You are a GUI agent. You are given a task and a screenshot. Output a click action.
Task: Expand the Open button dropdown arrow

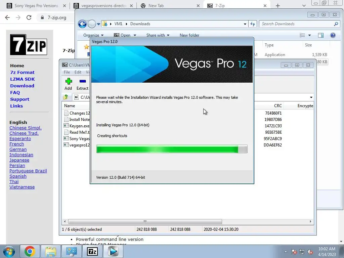[x=135, y=35]
